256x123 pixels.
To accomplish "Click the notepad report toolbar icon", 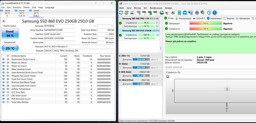I will [179, 13].
